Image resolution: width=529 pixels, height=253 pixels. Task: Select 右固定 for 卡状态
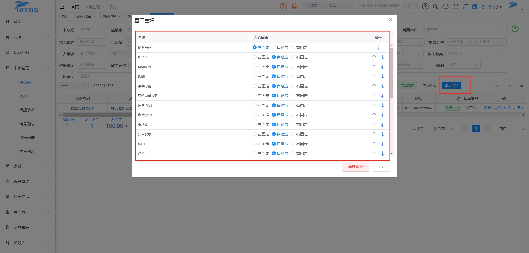click(299, 124)
